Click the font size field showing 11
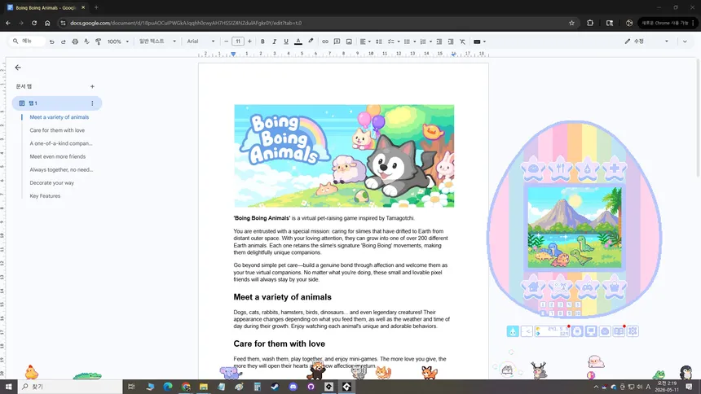The image size is (701, 394). pyautogui.click(x=238, y=42)
